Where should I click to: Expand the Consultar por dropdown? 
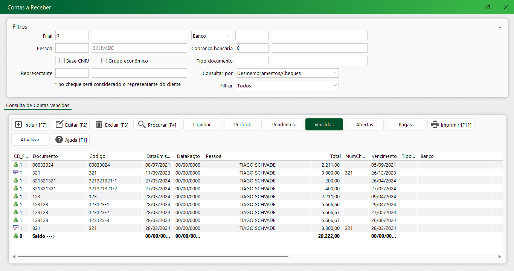[287, 73]
